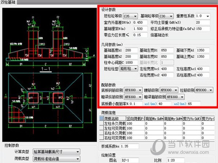Click the 基础下宽A1 field
The image size is (218, 163).
click(203, 50)
